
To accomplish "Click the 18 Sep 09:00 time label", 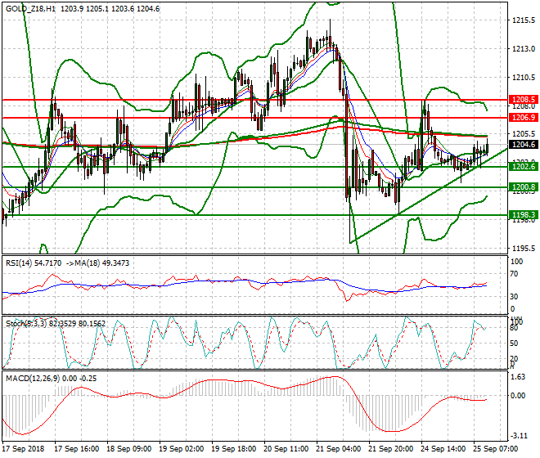I will (128, 449).
